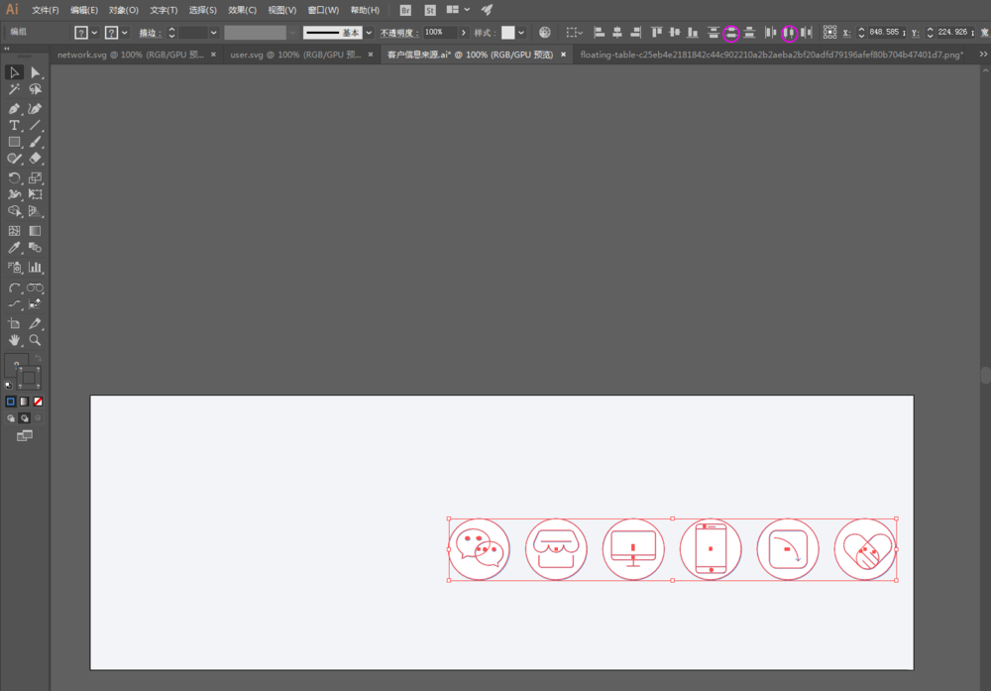Choose the Lasso tool
The image size is (991, 691).
36,90
